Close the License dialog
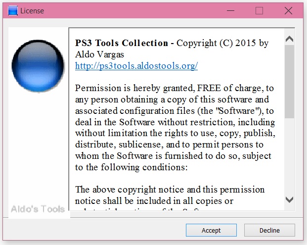Image resolution: width=307 pixels, height=245 pixels. pos(288,10)
